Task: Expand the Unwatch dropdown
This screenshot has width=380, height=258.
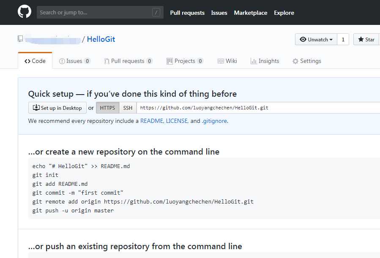Action: click(x=316, y=39)
